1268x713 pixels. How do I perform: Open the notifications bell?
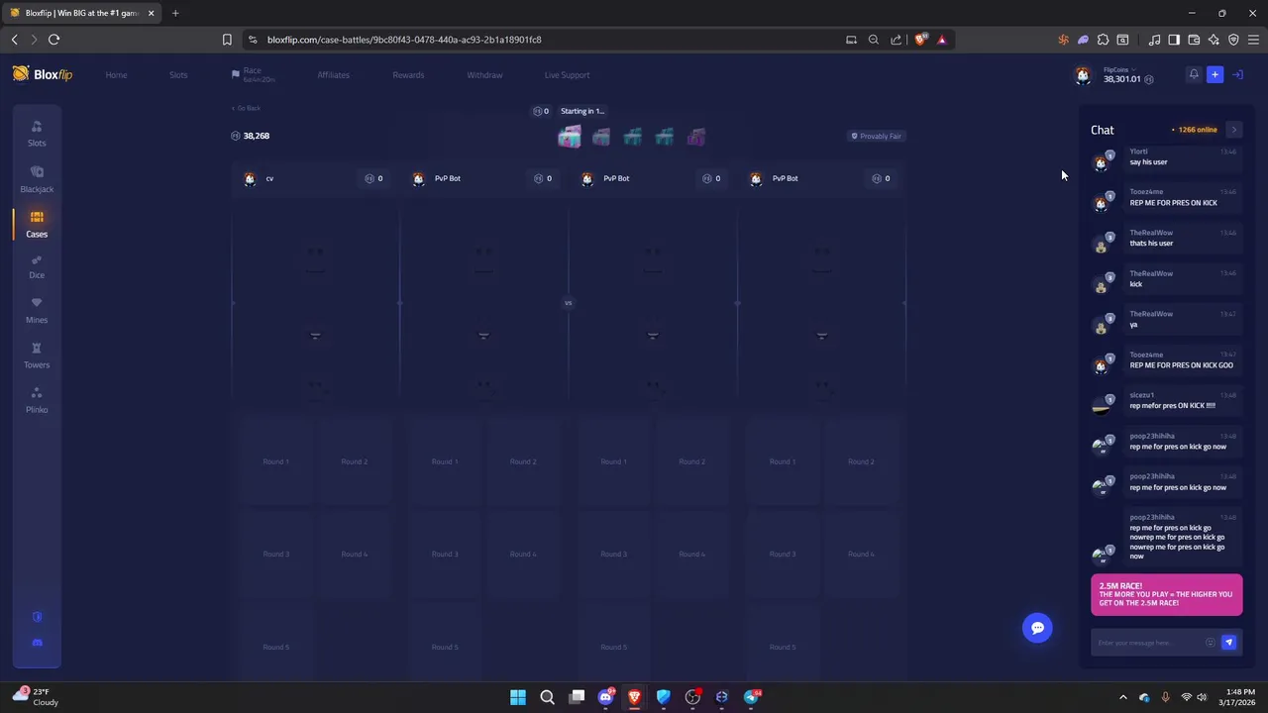[x=1194, y=74]
